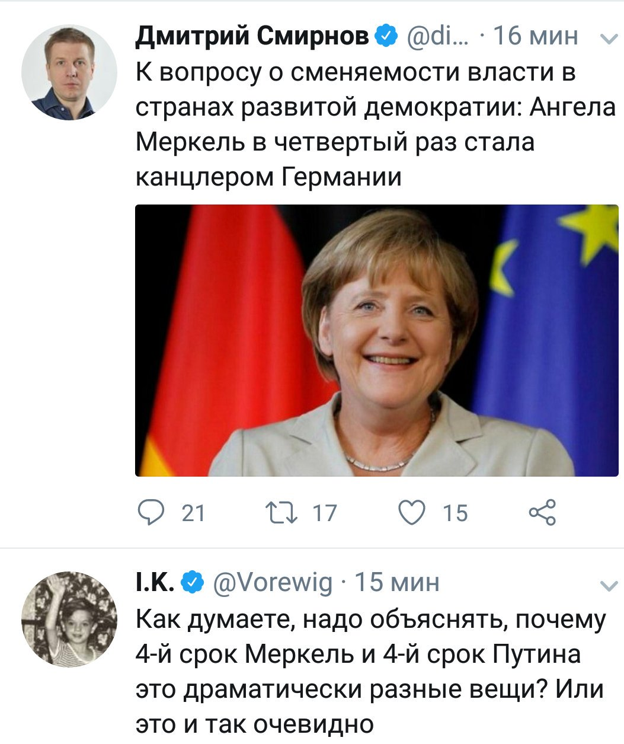Like the tweet with the heart icon
This screenshot has width=624, height=744.
pyautogui.click(x=412, y=513)
